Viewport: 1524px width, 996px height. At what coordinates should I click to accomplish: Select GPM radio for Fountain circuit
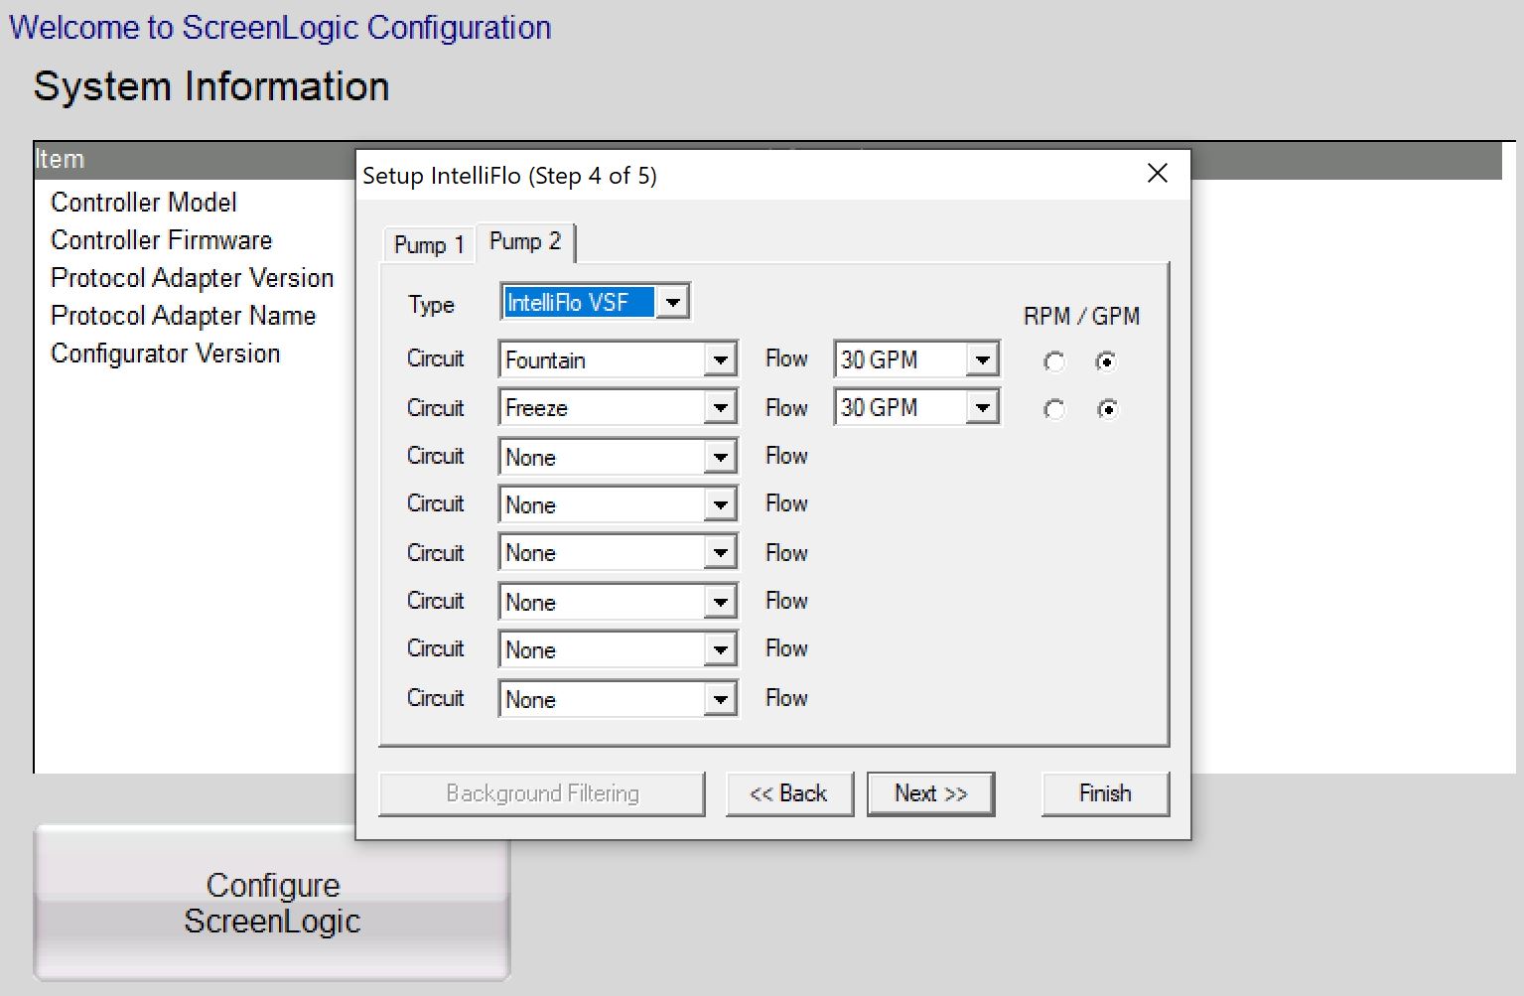(x=1105, y=361)
